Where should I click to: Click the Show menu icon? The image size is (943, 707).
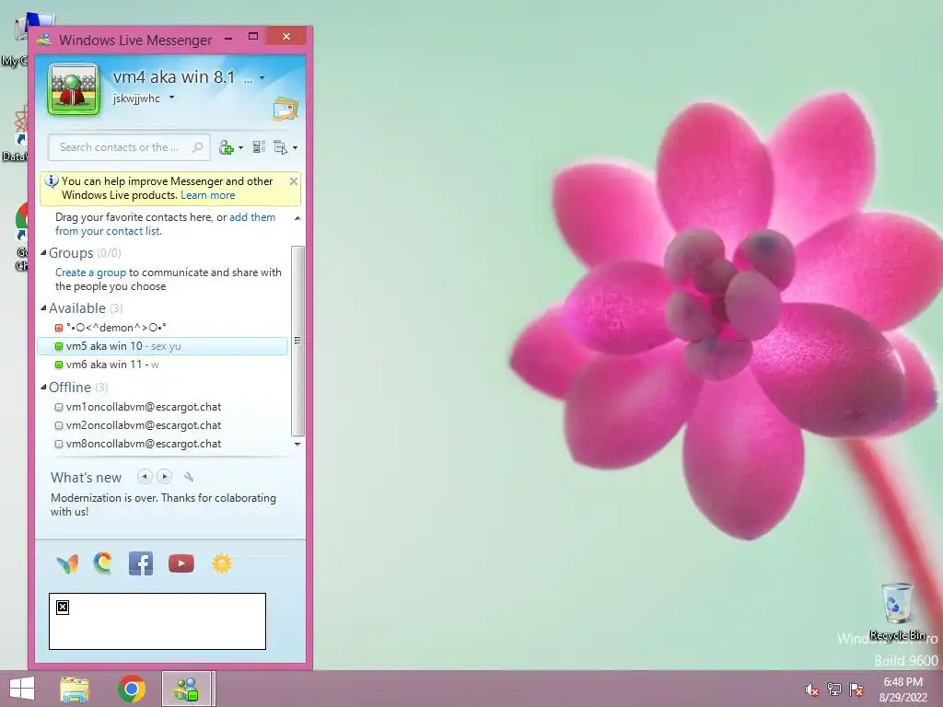click(280, 147)
